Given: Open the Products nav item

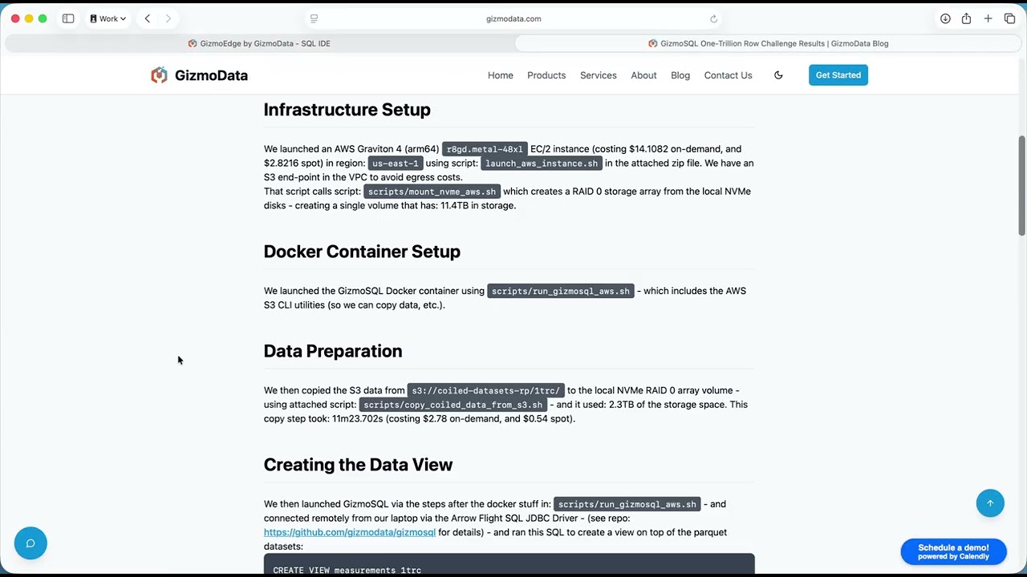Looking at the screenshot, I should click(546, 75).
